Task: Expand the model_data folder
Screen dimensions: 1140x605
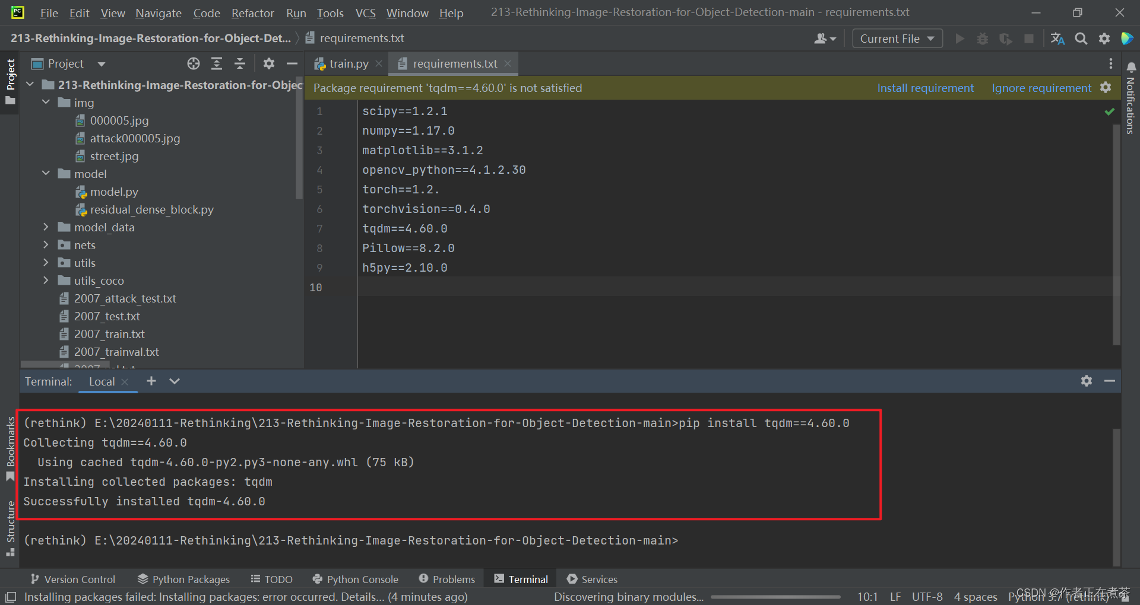Action: [x=46, y=227]
